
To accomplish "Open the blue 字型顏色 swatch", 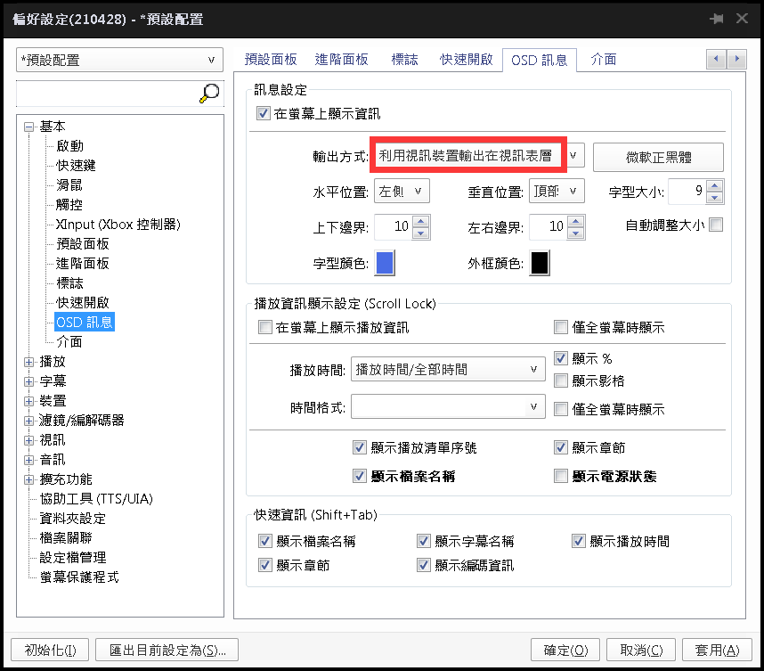I will [385, 263].
